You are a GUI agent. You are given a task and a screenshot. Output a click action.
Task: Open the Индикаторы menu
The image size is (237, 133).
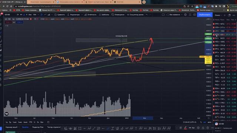click(x=74, y=15)
